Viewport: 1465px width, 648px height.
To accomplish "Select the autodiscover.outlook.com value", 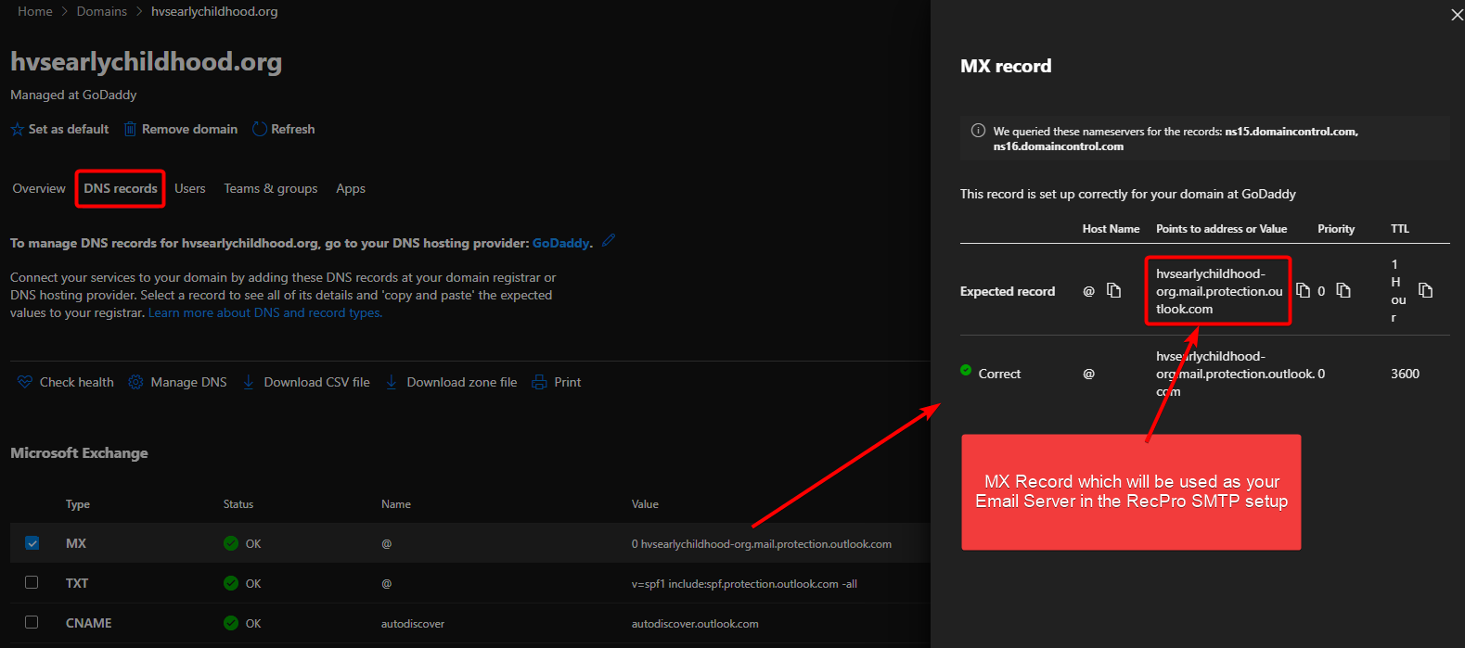I will click(695, 624).
